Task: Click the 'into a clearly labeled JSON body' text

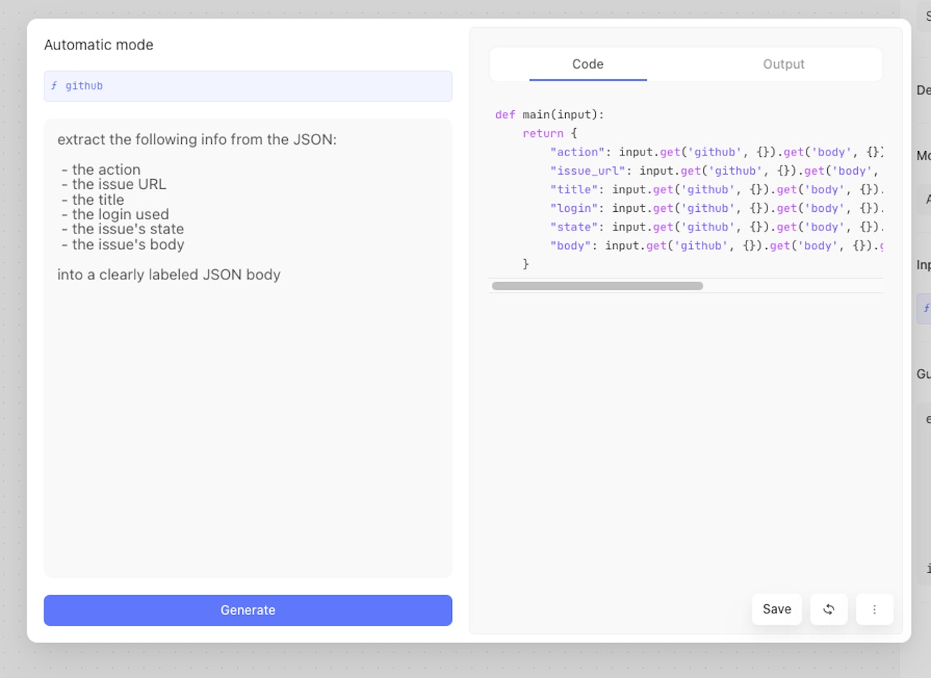Action: 169,275
